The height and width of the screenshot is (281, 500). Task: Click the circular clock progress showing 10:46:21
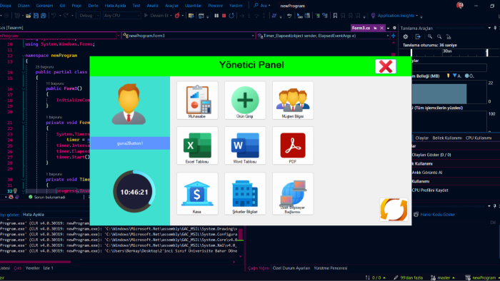[x=134, y=192]
